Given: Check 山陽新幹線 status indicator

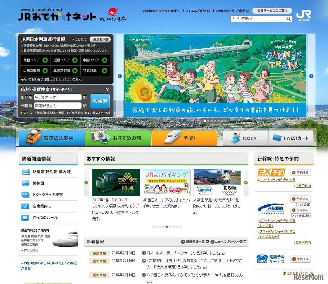Looking at the screenshot, I should (x=45, y=71).
